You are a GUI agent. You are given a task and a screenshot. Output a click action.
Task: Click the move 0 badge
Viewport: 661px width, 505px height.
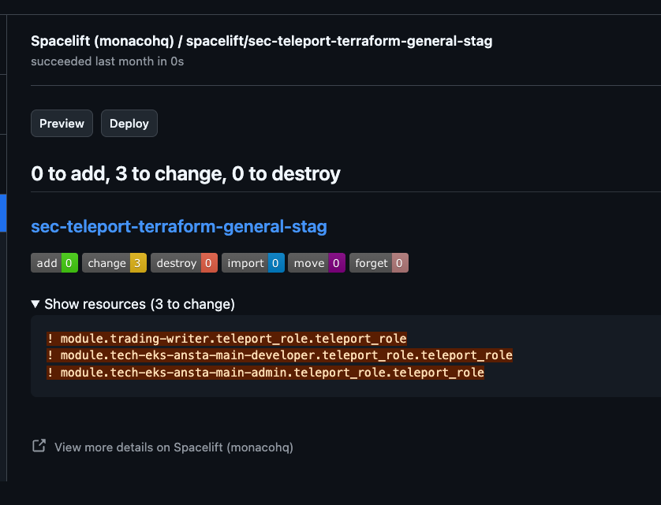[x=316, y=263]
